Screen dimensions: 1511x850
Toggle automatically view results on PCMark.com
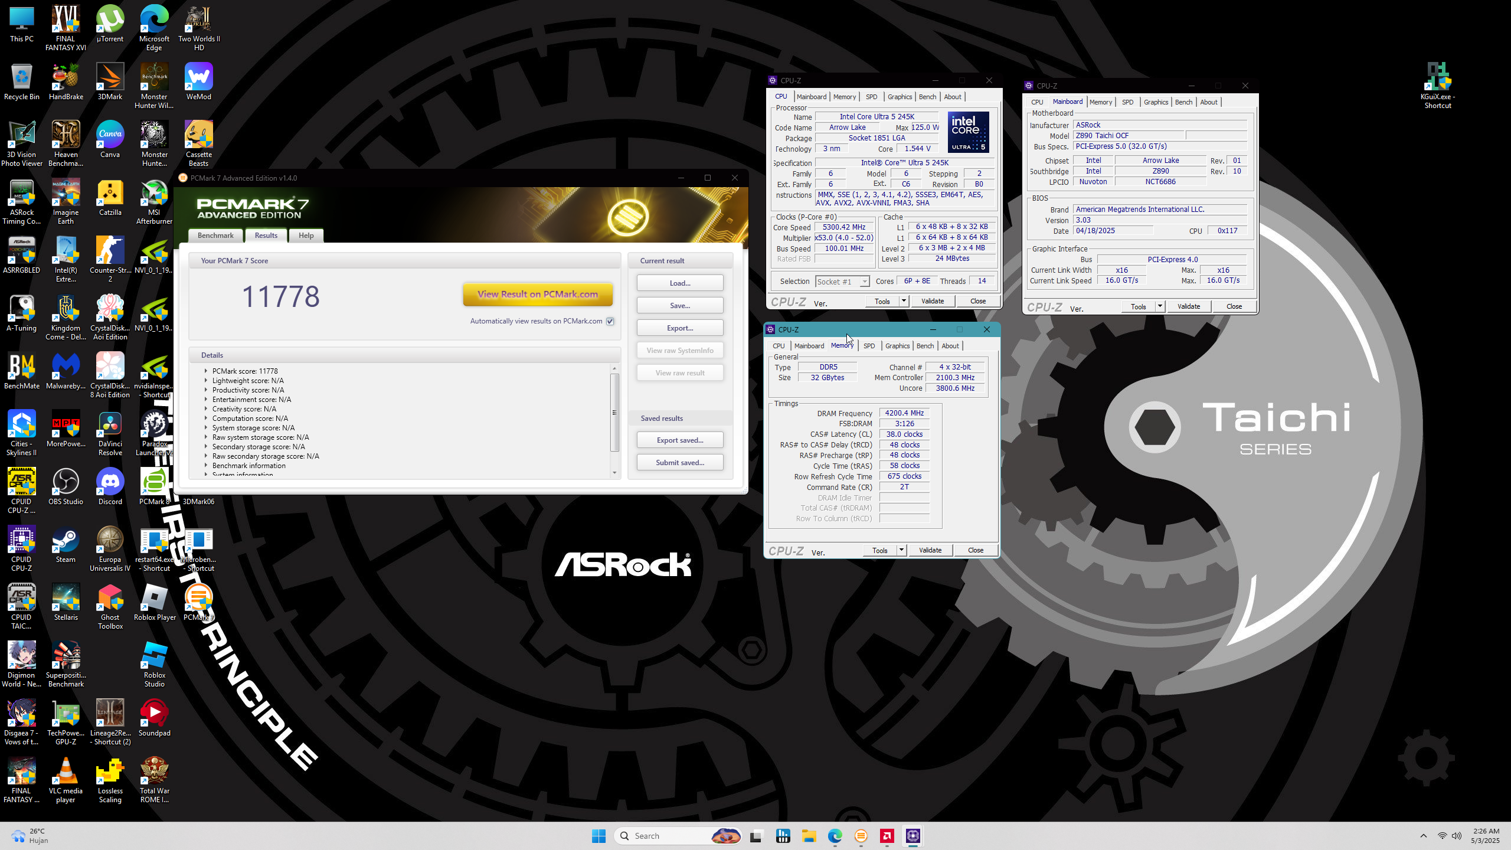pyautogui.click(x=610, y=321)
